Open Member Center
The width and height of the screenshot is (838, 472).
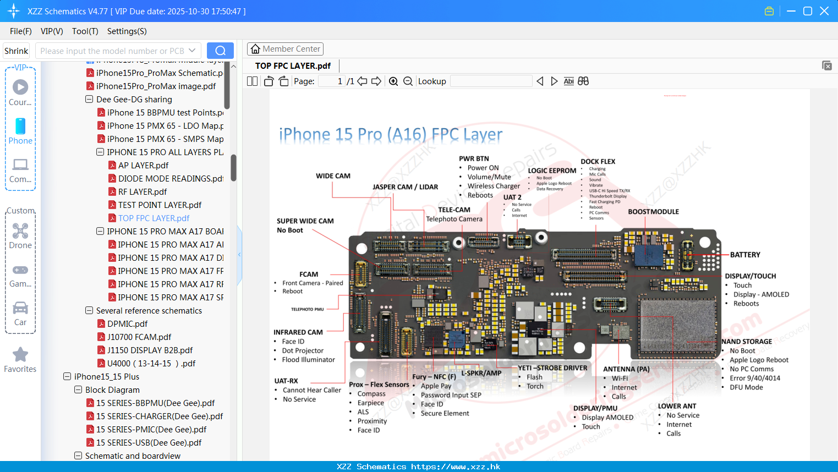[x=285, y=49]
